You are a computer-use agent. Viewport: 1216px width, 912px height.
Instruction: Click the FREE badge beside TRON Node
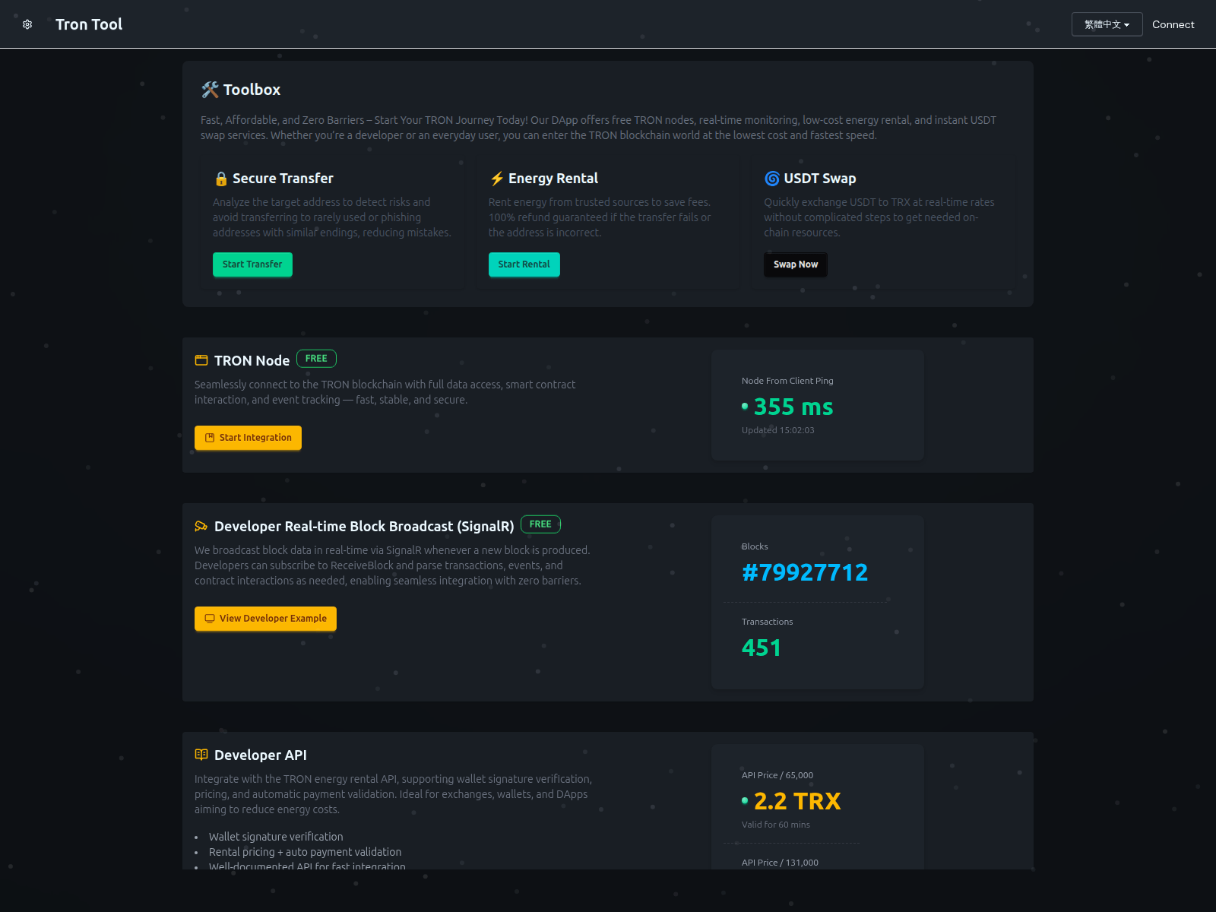coord(316,359)
